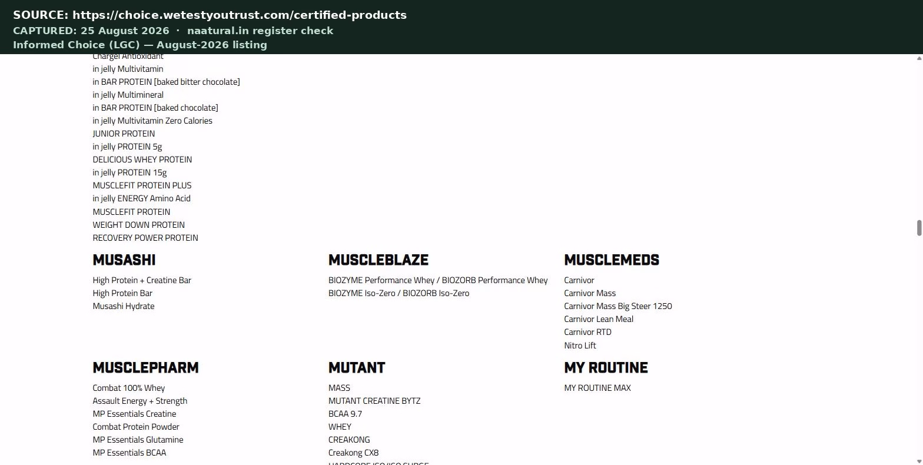Select the JUNIOR PROTEIN product

coord(124,134)
